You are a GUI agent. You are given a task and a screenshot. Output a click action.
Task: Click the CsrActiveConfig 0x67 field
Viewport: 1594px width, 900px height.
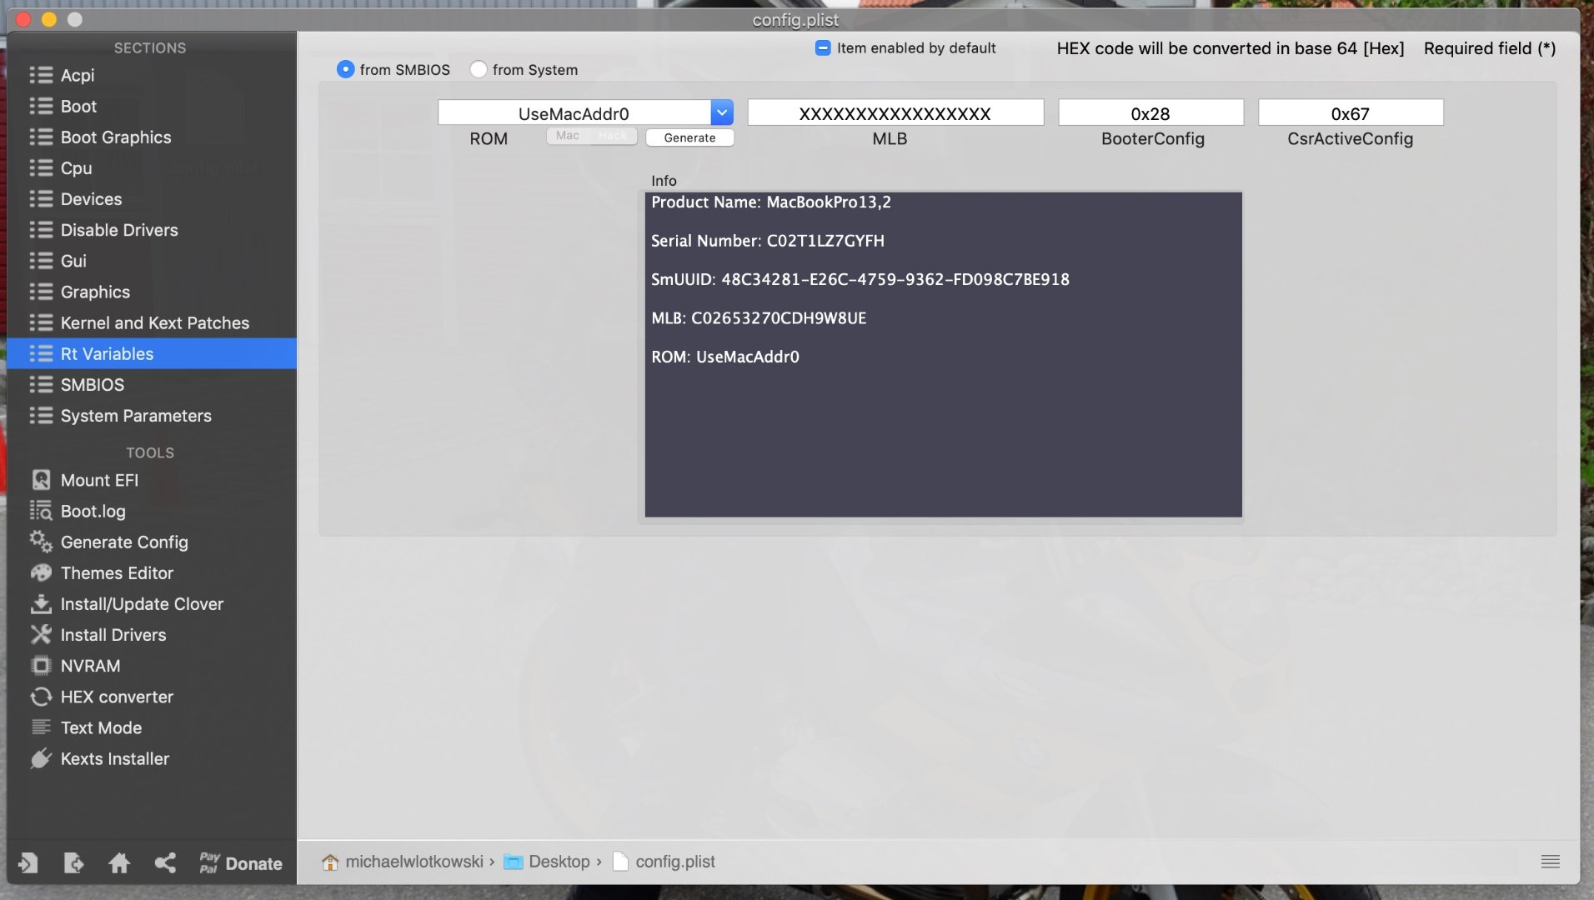point(1351,112)
